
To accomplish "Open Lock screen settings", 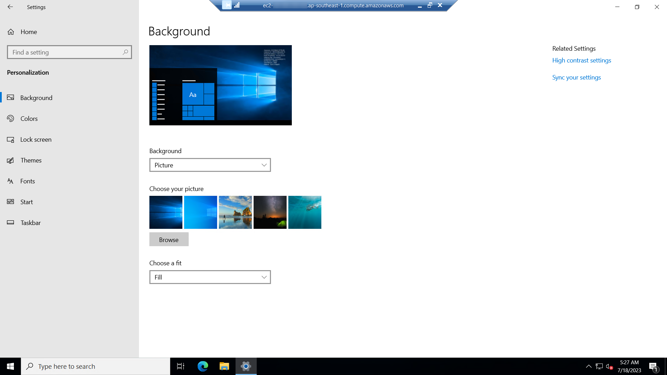I will (36, 139).
